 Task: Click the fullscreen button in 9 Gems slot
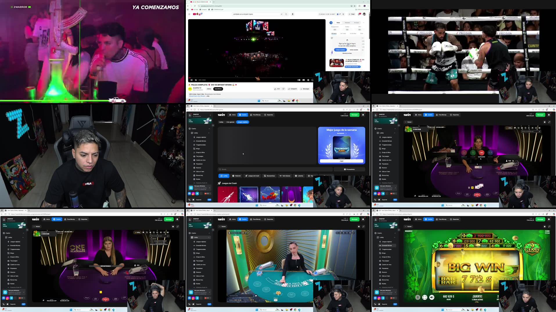click(425, 297)
